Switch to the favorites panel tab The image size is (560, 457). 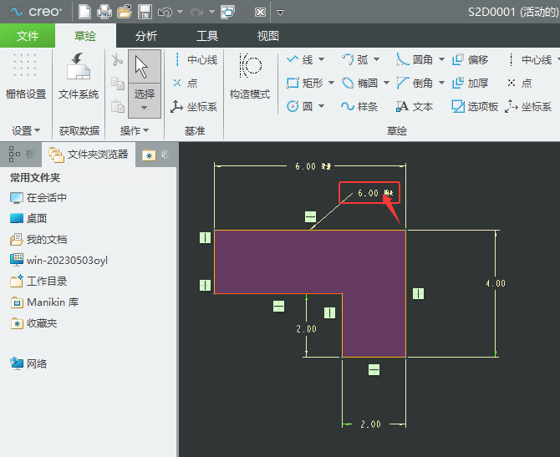(156, 155)
